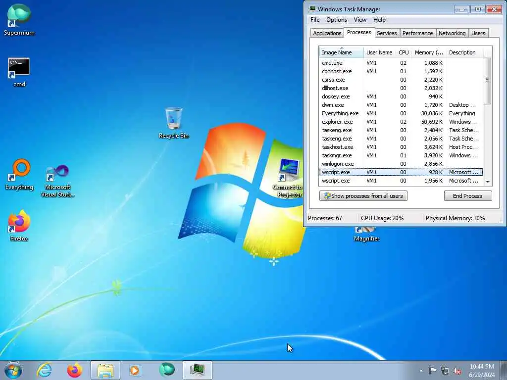Open Windows Explorer from the taskbar

pyautogui.click(x=105, y=370)
